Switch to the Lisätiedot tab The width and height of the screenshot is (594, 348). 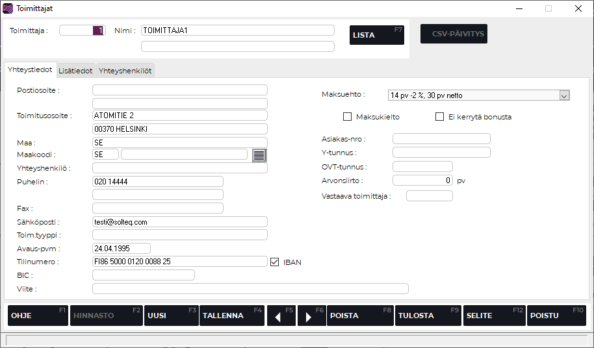click(75, 71)
